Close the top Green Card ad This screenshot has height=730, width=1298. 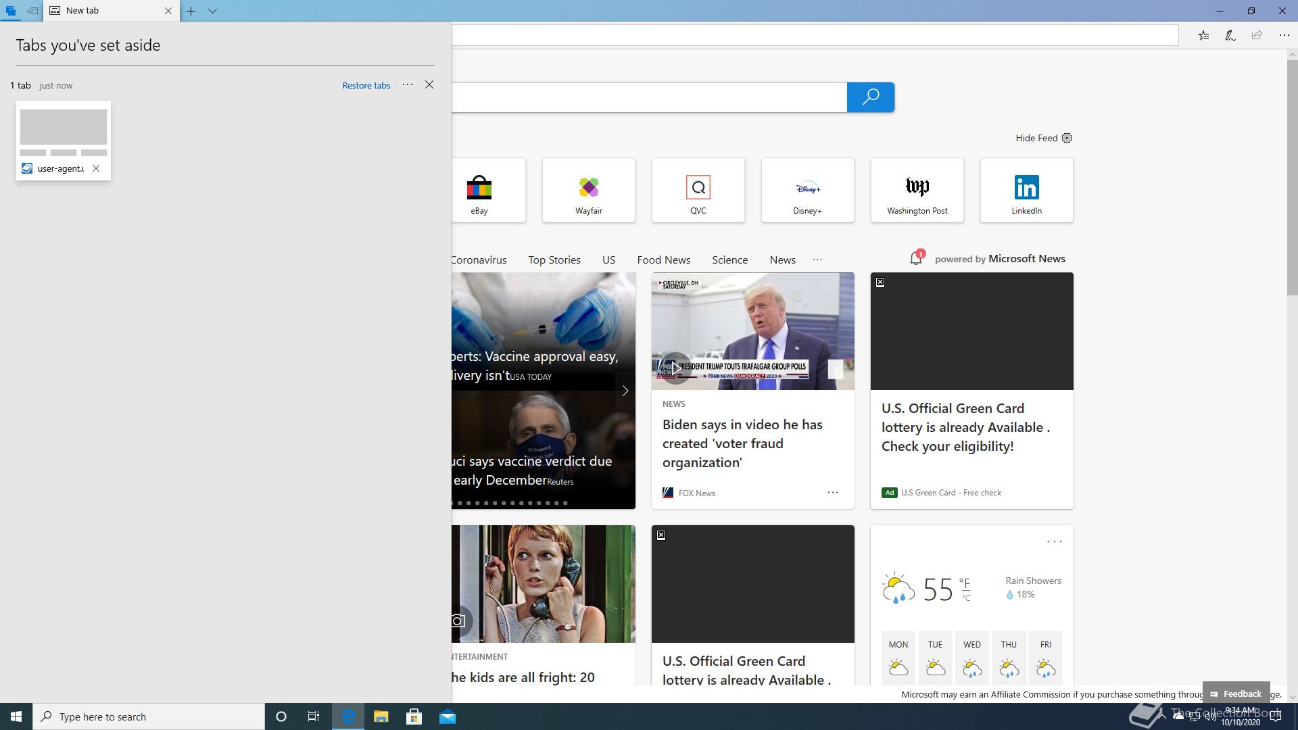pyautogui.click(x=880, y=283)
